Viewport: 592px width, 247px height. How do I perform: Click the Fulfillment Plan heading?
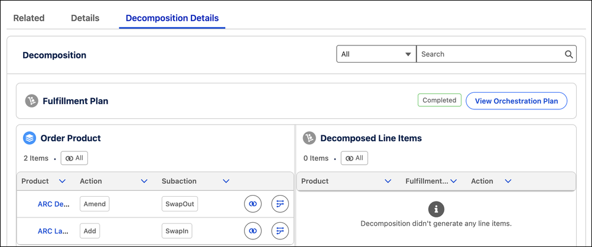tap(76, 101)
